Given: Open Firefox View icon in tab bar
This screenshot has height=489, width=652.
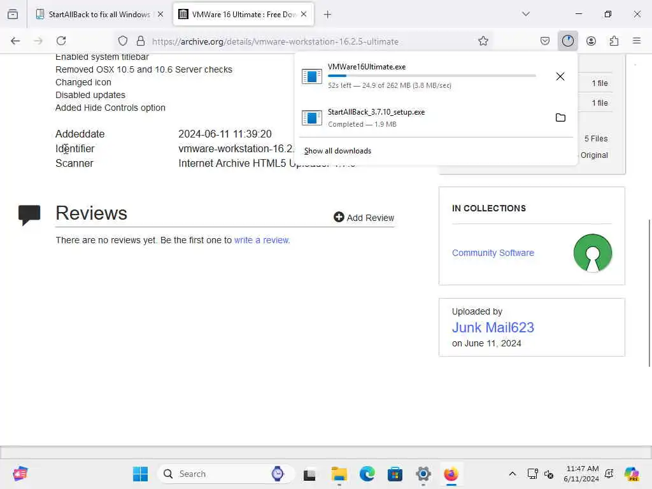Looking at the screenshot, I should (x=13, y=14).
